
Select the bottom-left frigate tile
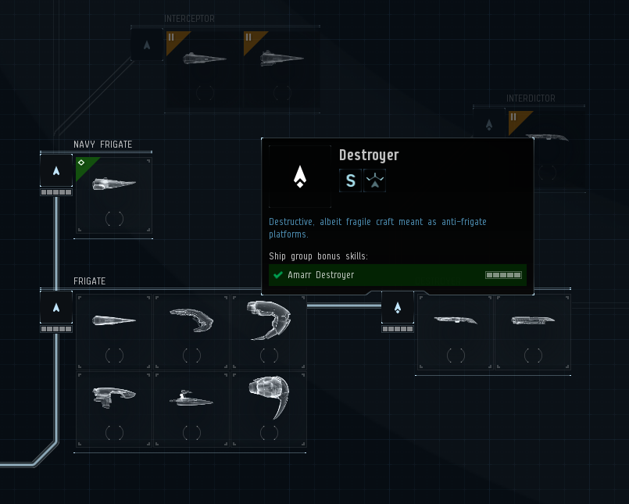[x=114, y=409]
